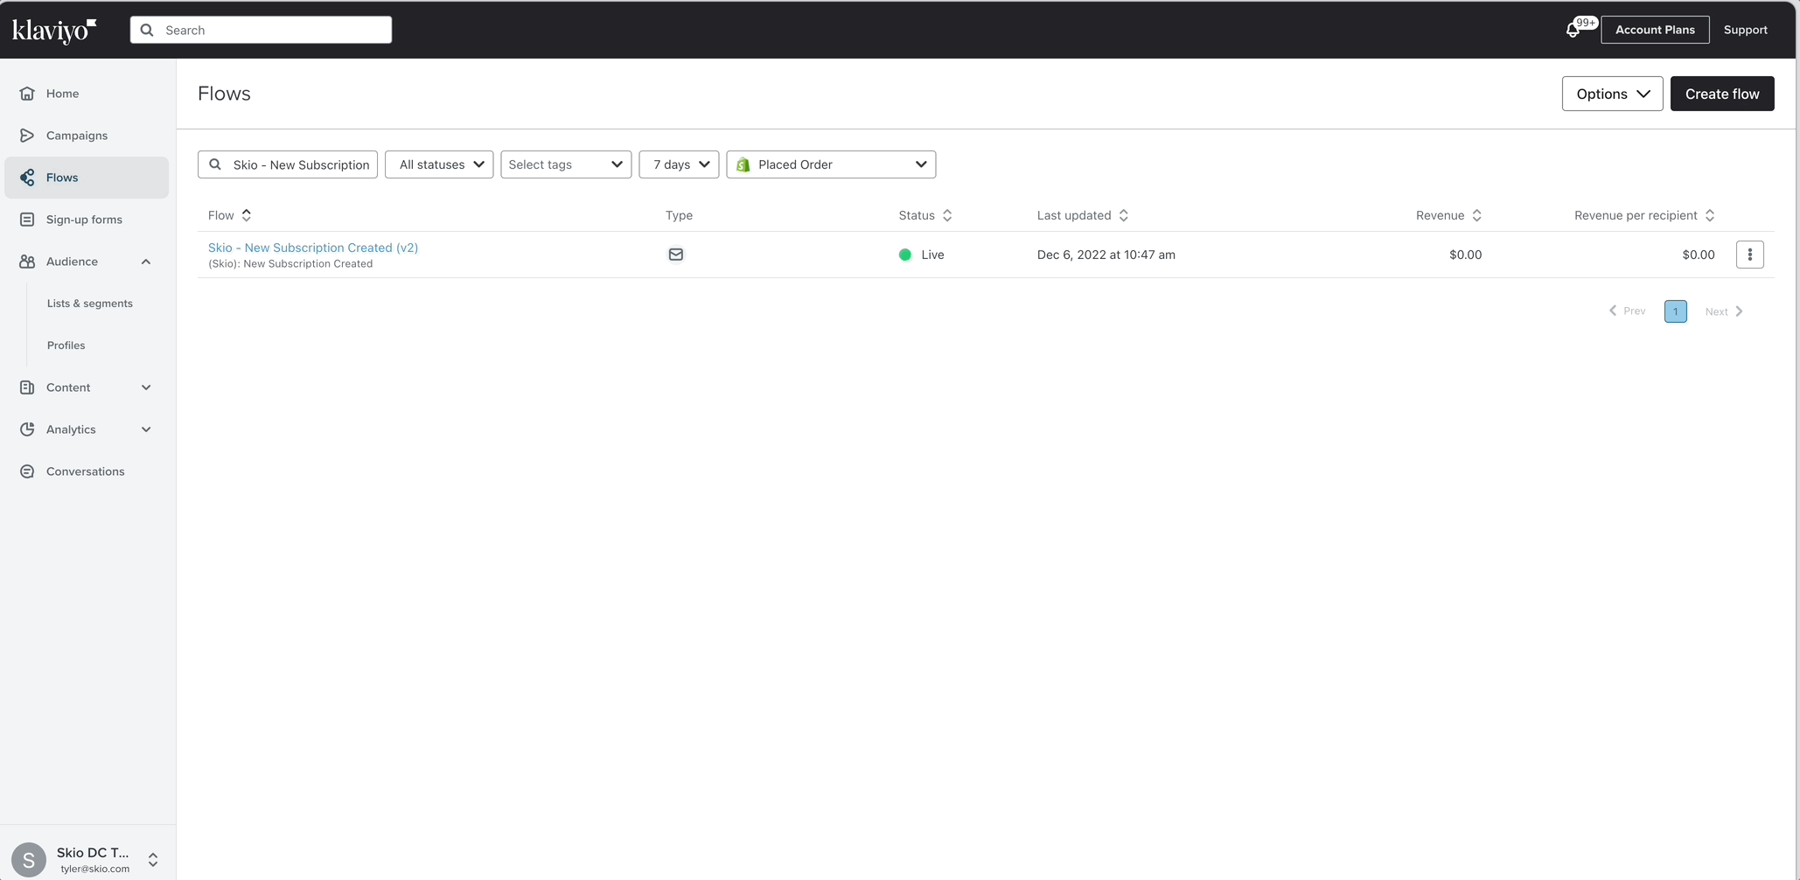Image resolution: width=1800 pixels, height=880 pixels.
Task: Sort by Last updated column arrows
Action: tap(1124, 215)
